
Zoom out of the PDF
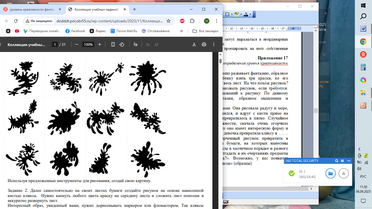click(x=77, y=45)
